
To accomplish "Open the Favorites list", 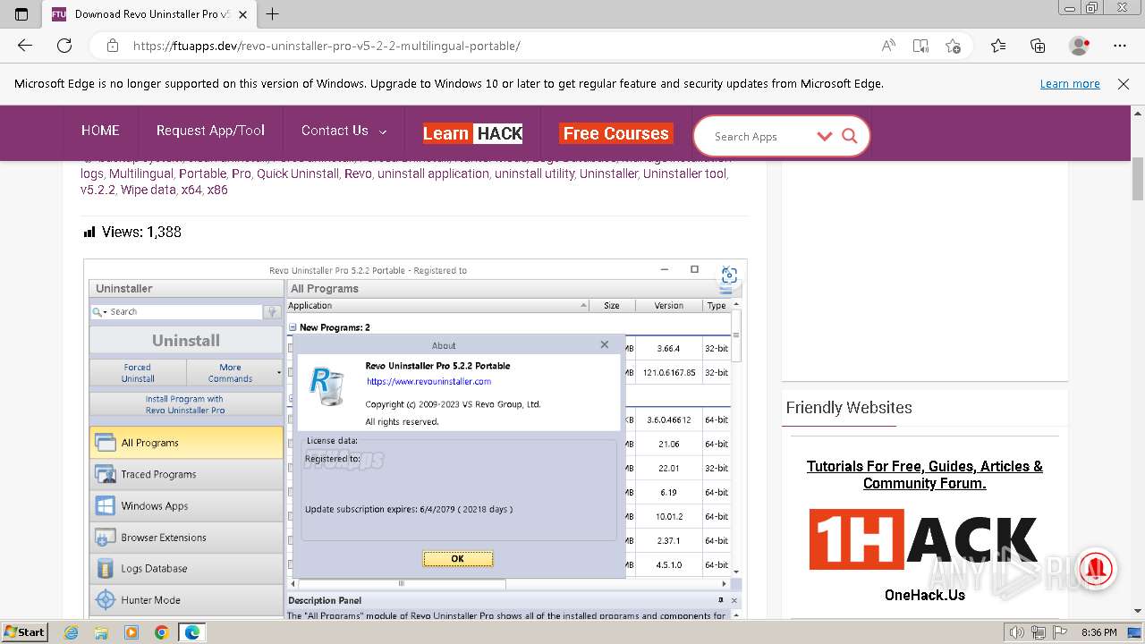I will 998,46.
